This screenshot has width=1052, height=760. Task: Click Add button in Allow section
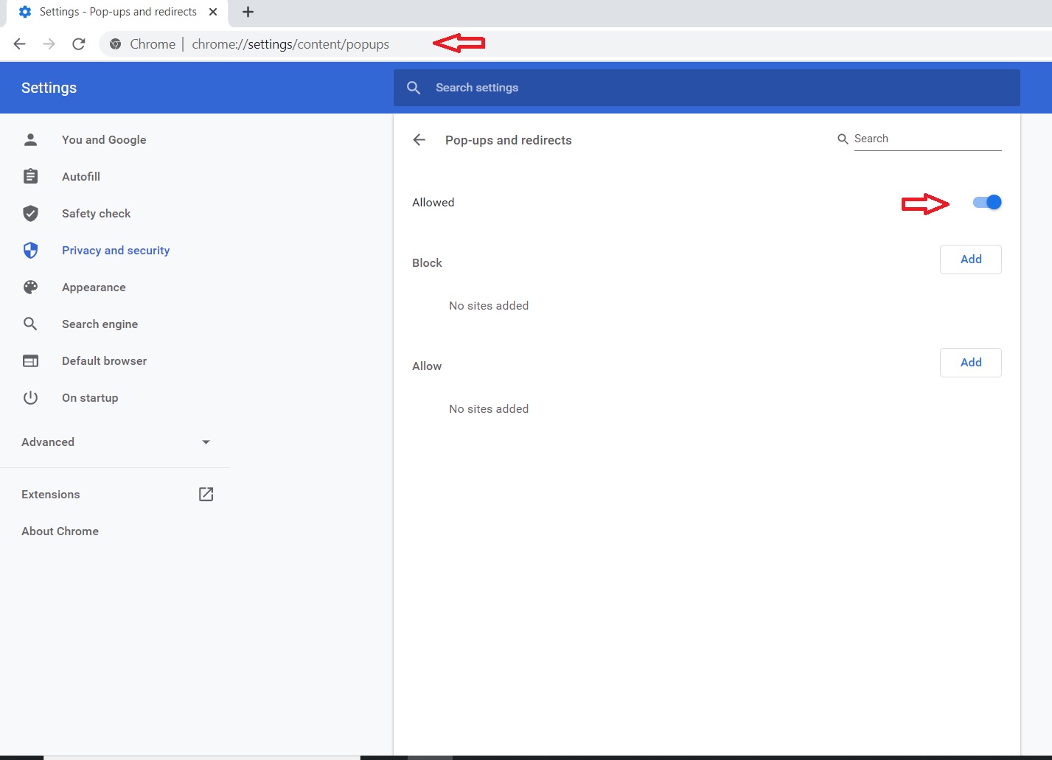point(970,363)
